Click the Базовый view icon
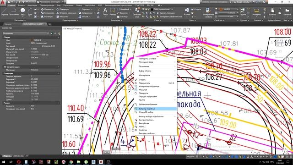The height and width of the screenshot is (165, 293). [287, 12]
